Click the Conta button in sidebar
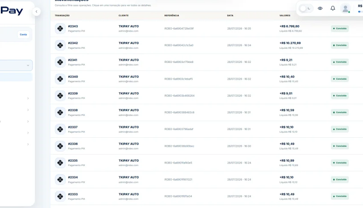 click(24, 35)
